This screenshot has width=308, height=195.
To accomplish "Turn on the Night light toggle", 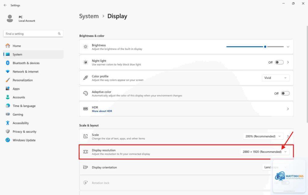I will coord(279,62).
